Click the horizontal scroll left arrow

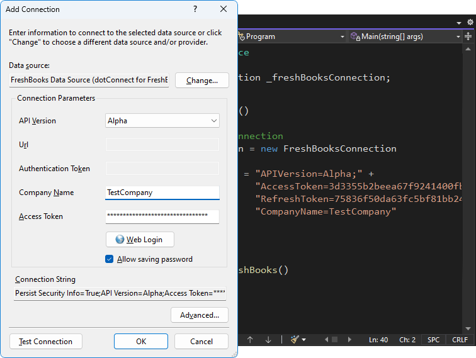[326, 340]
